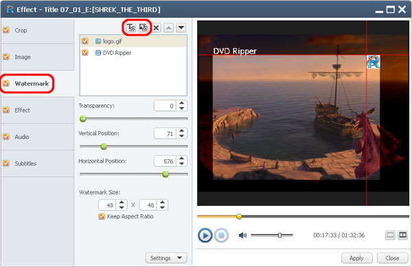Stop the video preview
This screenshot has height=267, width=412.
tap(221, 235)
